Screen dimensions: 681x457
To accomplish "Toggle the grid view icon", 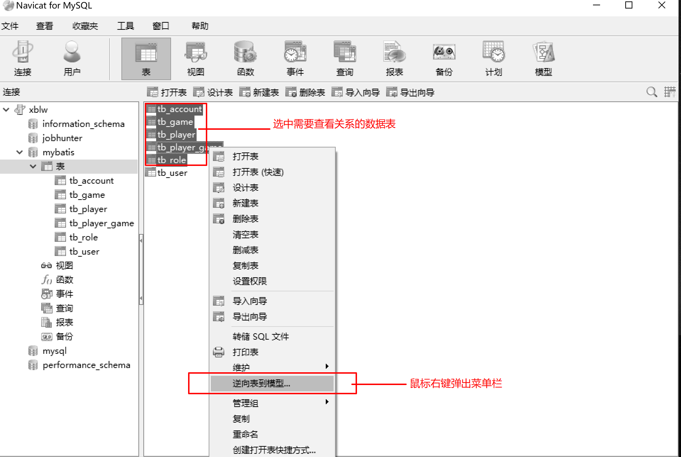I will point(670,92).
